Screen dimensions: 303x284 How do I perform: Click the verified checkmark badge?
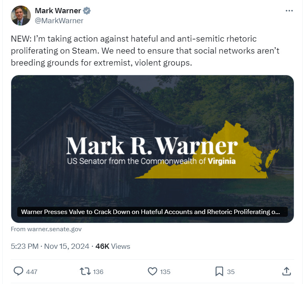pyautogui.click(x=87, y=11)
